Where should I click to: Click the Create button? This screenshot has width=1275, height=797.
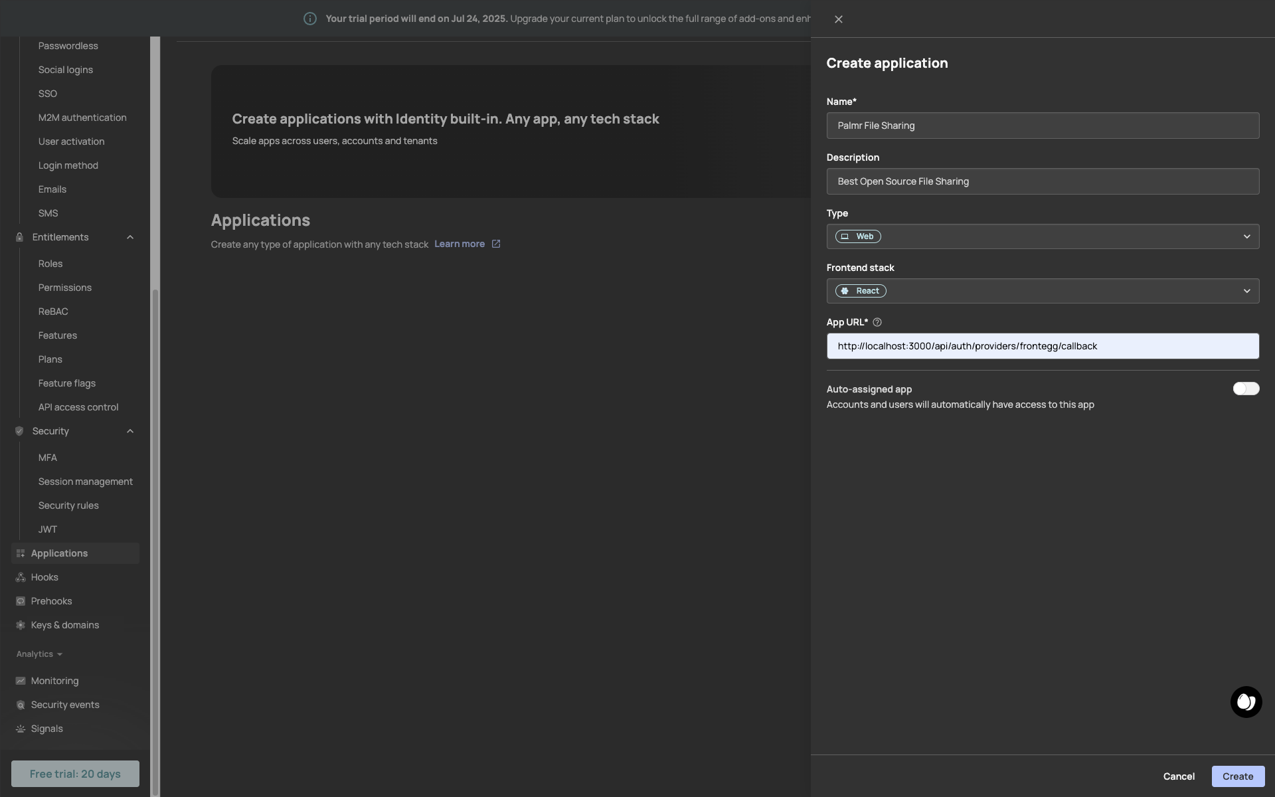coord(1238,776)
